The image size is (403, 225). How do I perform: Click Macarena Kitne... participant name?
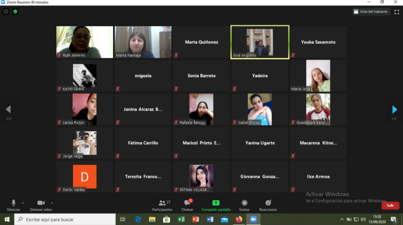coord(318,143)
